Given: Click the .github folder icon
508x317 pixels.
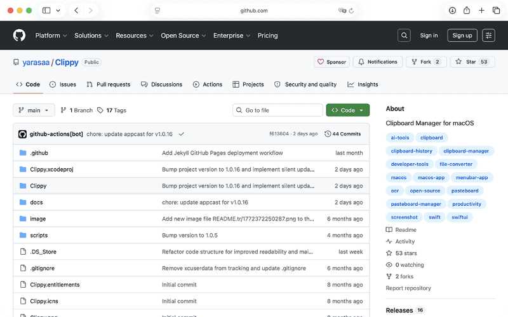Looking at the screenshot, I should pos(23,152).
